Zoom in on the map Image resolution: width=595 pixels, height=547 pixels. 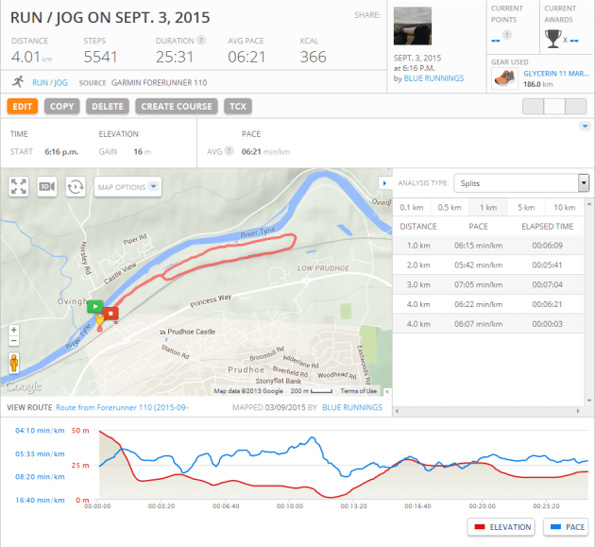[13, 332]
